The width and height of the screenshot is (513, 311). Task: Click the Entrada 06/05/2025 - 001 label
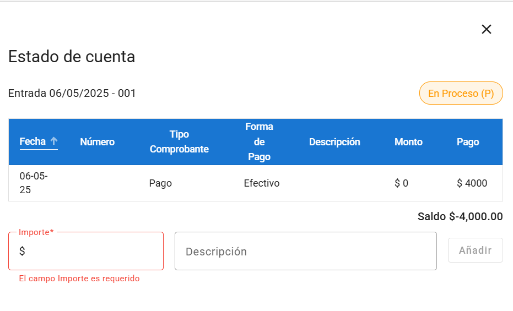pyautogui.click(x=72, y=93)
